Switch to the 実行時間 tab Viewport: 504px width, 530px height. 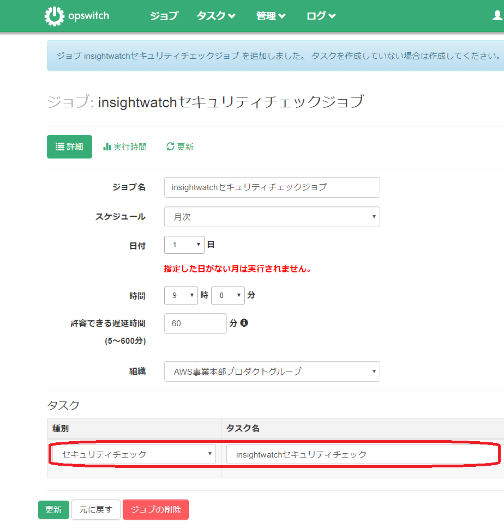[x=129, y=146]
